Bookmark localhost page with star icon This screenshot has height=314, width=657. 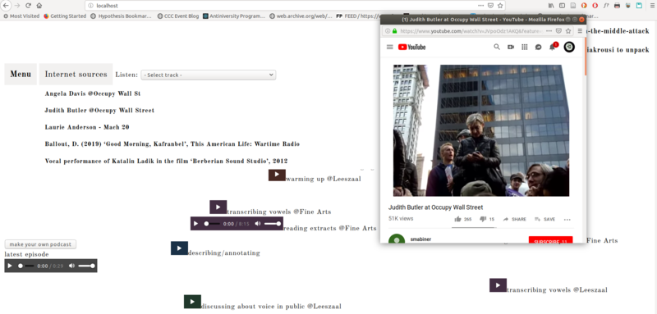[500, 6]
